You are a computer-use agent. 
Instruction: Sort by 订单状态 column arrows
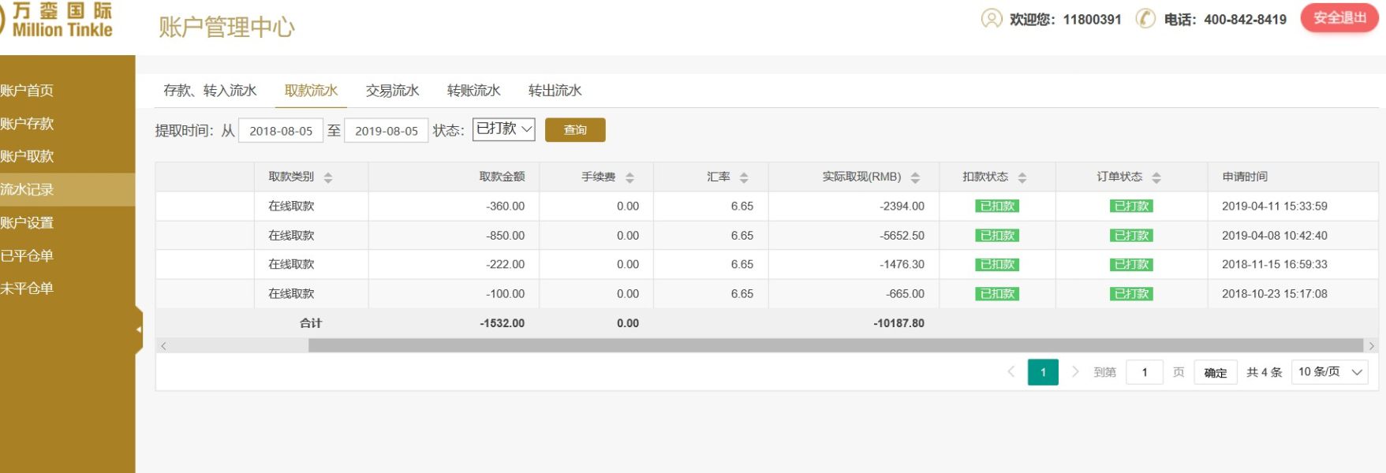coord(1156,177)
